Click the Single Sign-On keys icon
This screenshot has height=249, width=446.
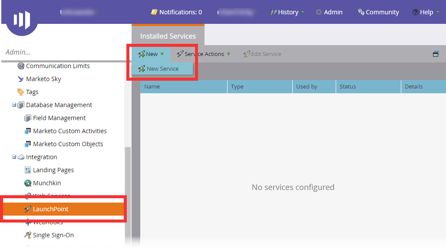pyautogui.click(x=28, y=235)
